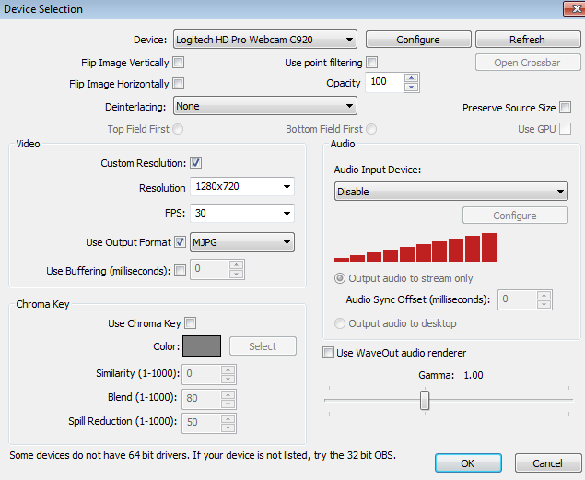Toggle the Use point filtering checkbox
Screen dimensions: 585x480
point(371,63)
